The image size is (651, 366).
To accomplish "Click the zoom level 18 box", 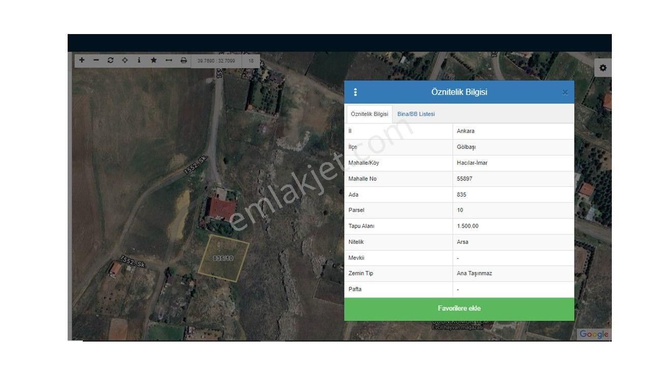I will pos(251,61).
